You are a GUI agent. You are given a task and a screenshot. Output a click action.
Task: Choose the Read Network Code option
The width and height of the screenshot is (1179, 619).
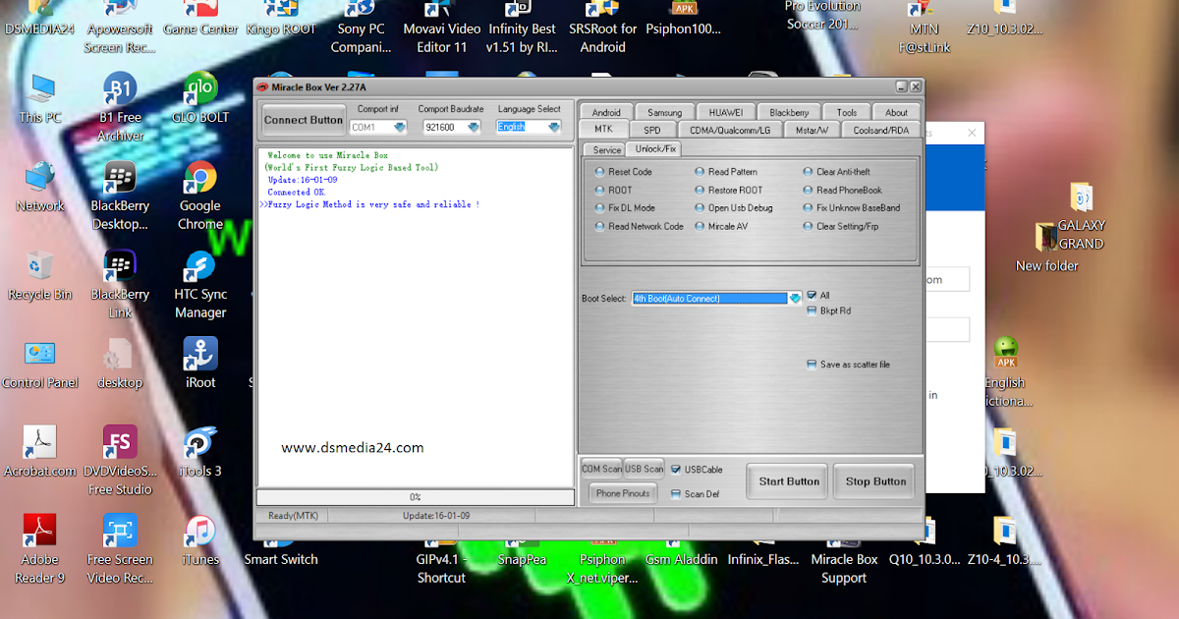[x=639, y=226]
